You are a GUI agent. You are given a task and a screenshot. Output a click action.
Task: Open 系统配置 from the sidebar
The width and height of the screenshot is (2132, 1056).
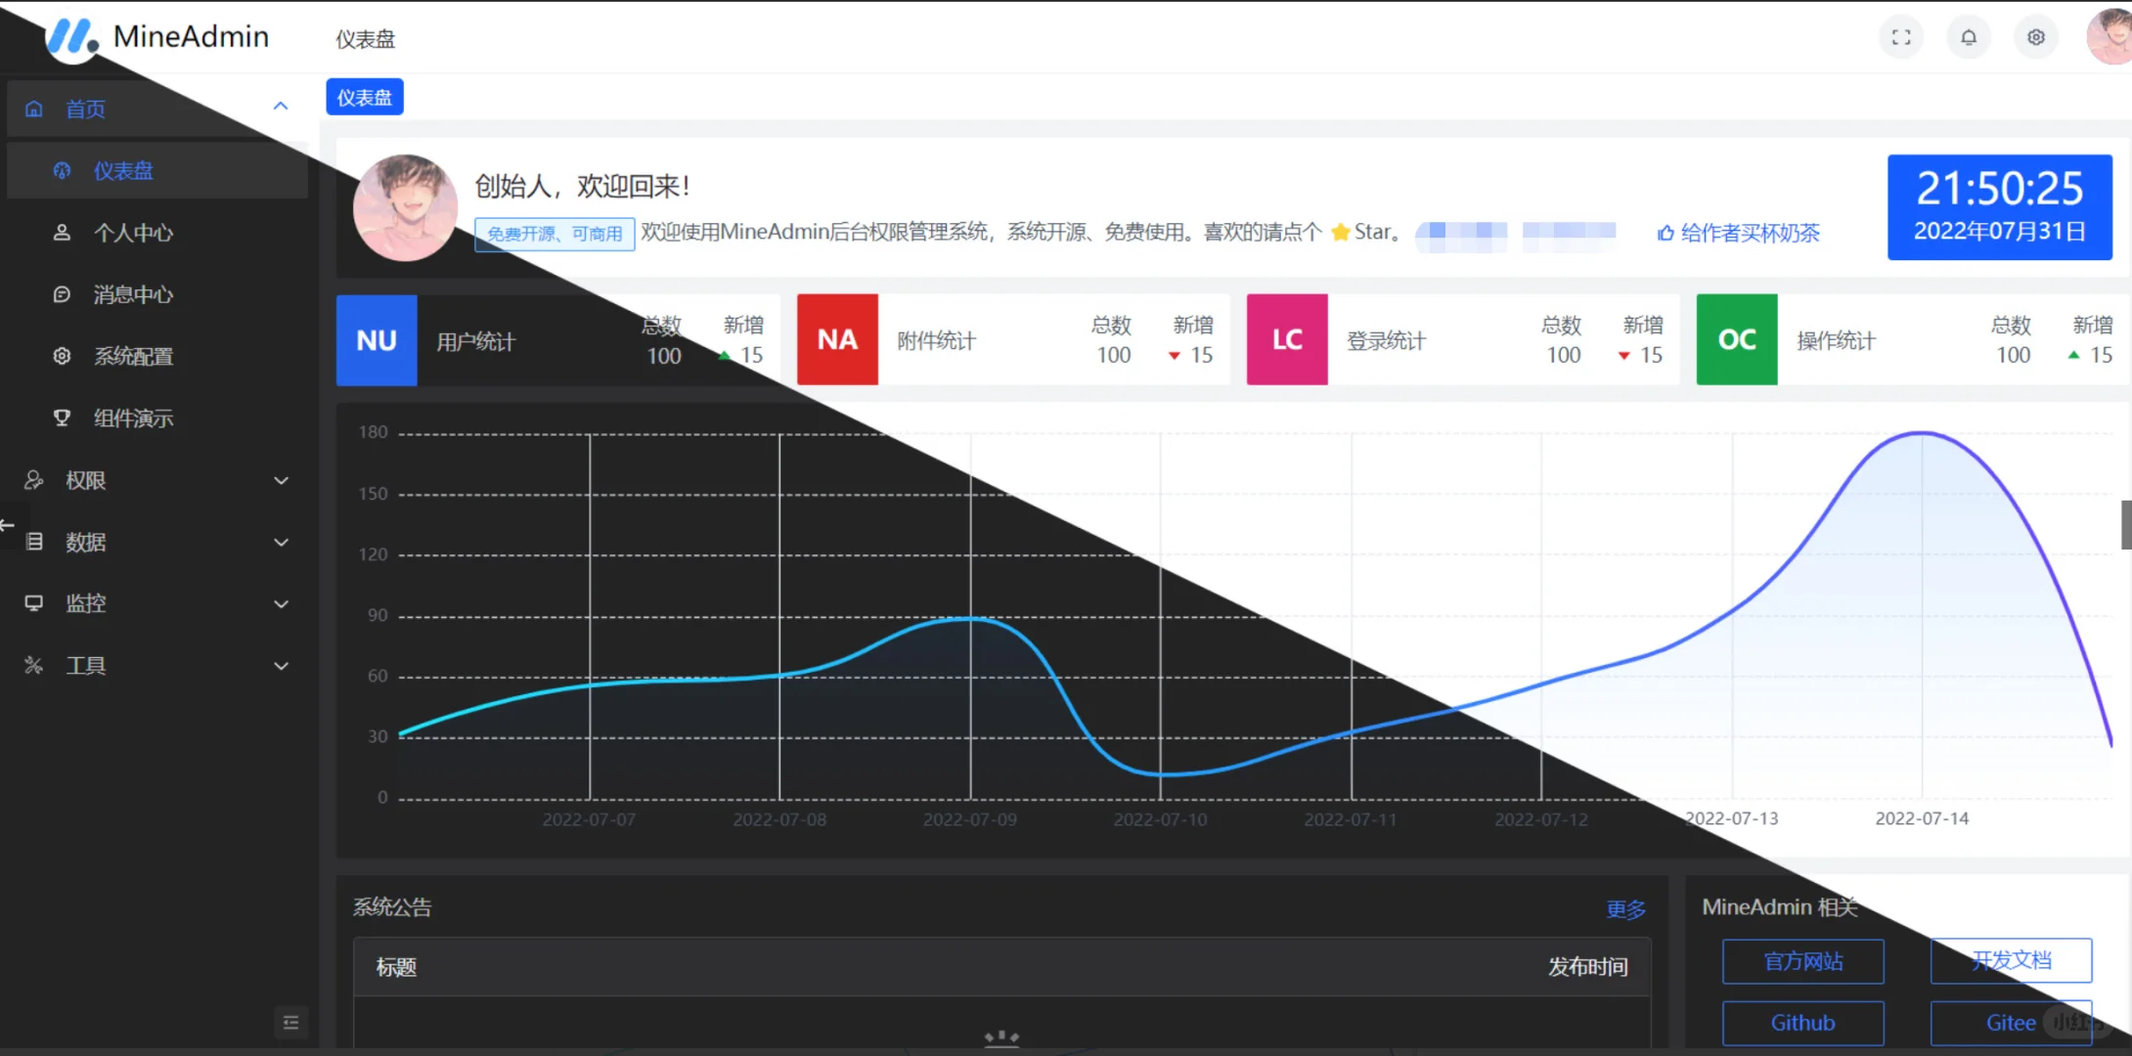point(134,356)
